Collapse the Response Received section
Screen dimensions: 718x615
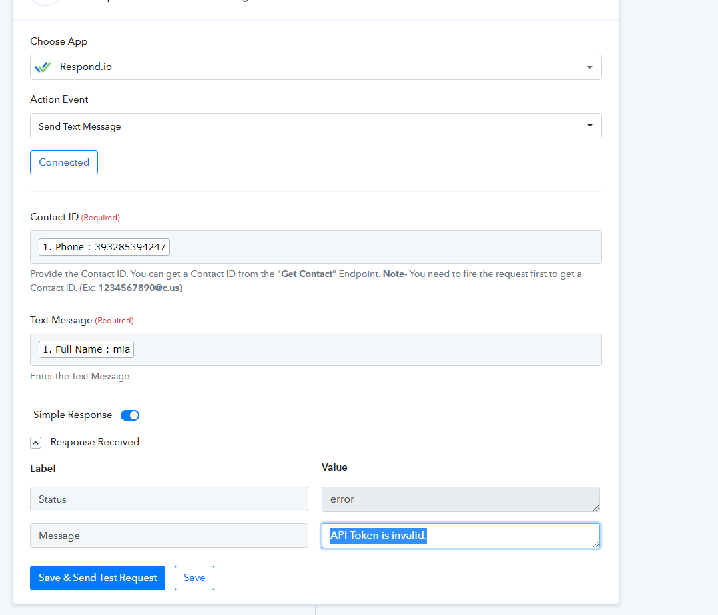[x=36, y=443]
